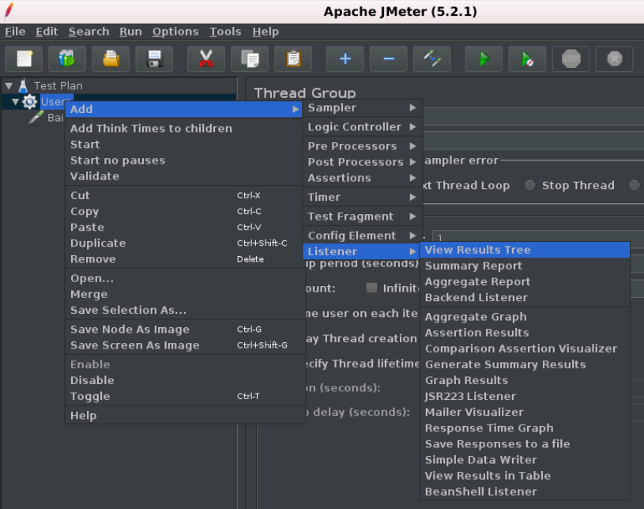This screenshot has height=509, width=644.
Task: Click Add Think Times to children
Action: tap(183, 129)
